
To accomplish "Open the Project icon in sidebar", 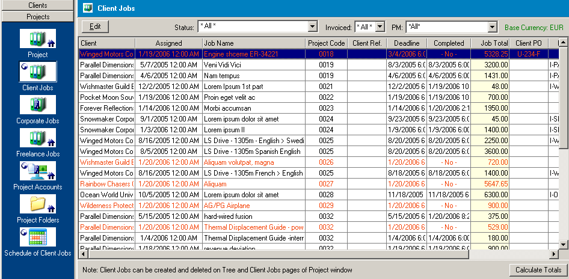I will pos(38,39).
